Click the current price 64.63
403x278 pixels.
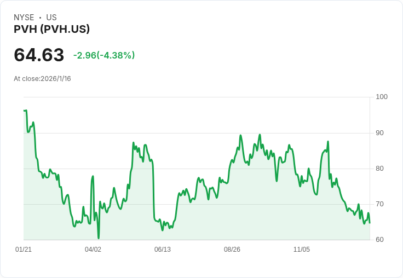pyautogui.click(x=39, y=55)
